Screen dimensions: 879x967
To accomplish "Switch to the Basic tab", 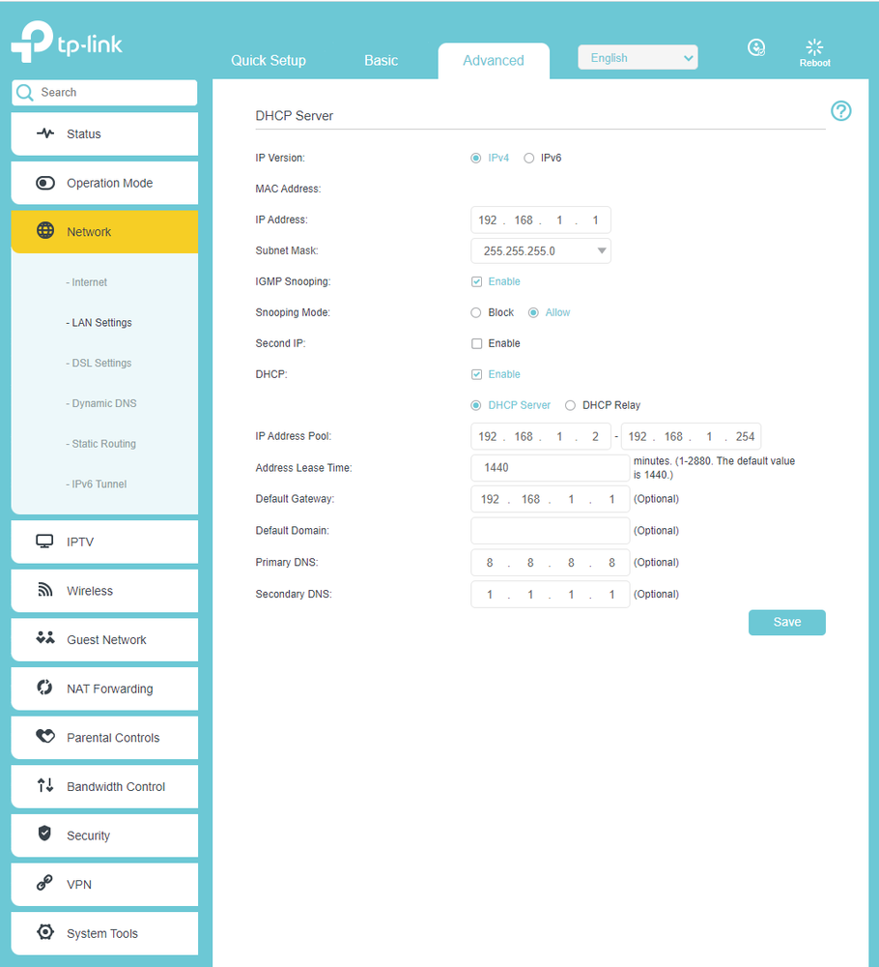I will 381,60.
